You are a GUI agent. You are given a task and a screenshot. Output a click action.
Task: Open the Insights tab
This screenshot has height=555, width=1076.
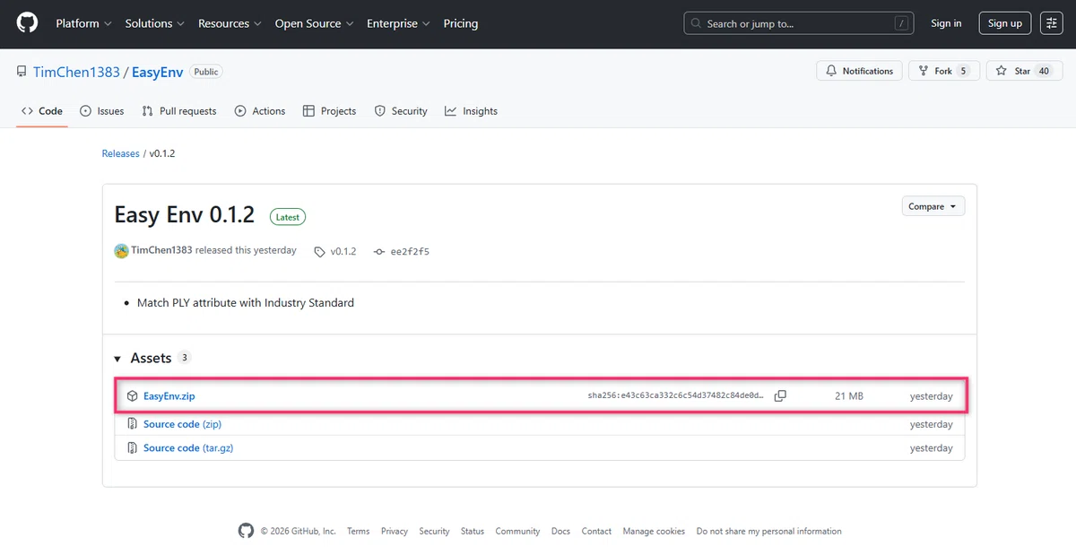point(471,111)
